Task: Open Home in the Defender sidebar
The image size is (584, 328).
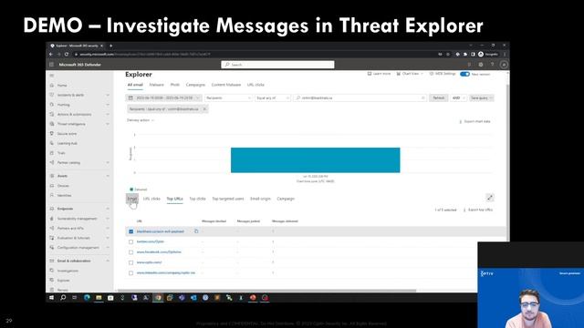Action: [62, 85]
